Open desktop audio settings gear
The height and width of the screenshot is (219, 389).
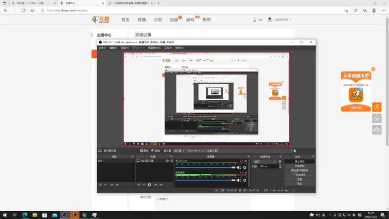pos(245,180)
